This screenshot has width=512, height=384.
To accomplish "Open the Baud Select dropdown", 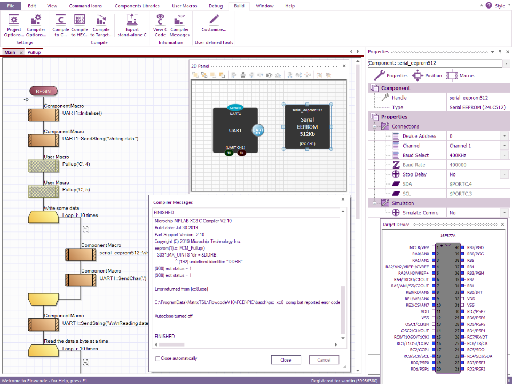I will point(505,155).
